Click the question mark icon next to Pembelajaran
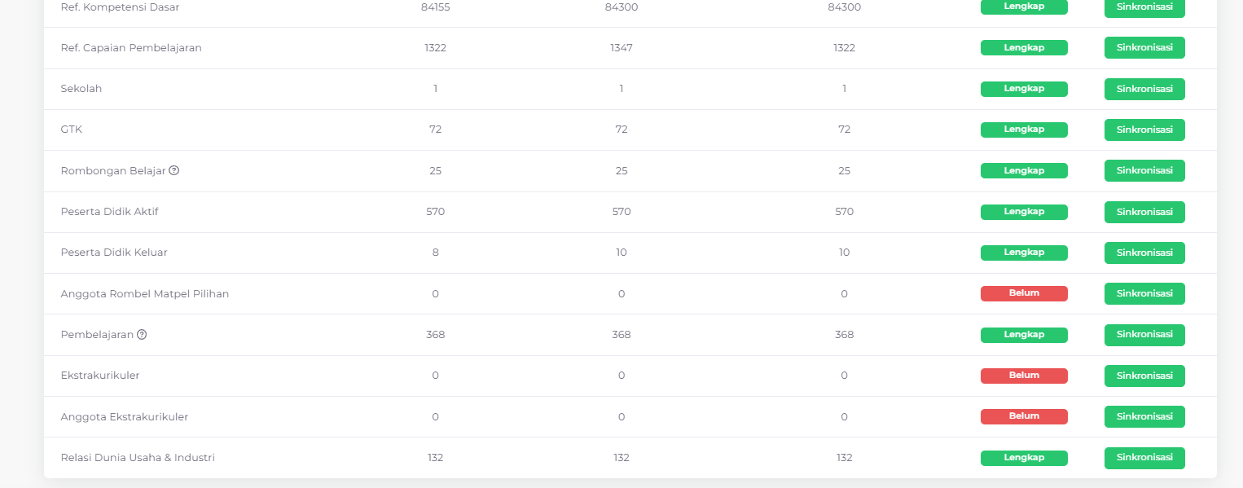 (142, 334)
